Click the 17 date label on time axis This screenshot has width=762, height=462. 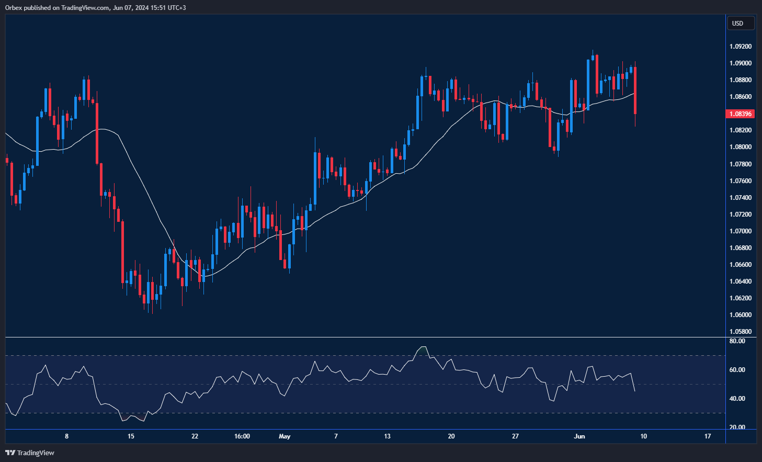tap(708, 436)
